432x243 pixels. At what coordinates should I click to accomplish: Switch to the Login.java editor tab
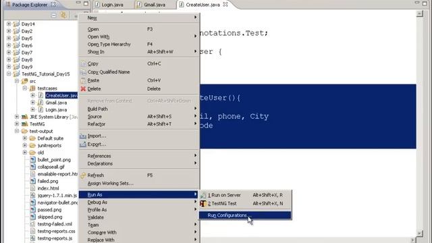point(109,5)
